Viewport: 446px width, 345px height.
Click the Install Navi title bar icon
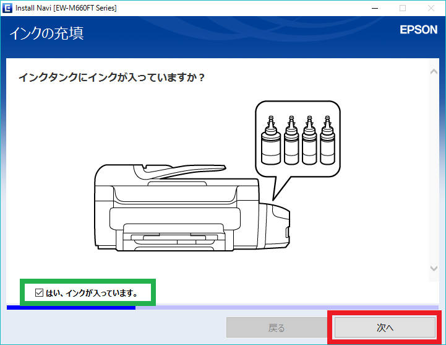[7, 8]
